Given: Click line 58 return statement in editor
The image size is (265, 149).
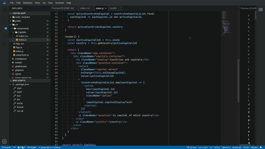Looking at the screenshot, I should [73, 50].
